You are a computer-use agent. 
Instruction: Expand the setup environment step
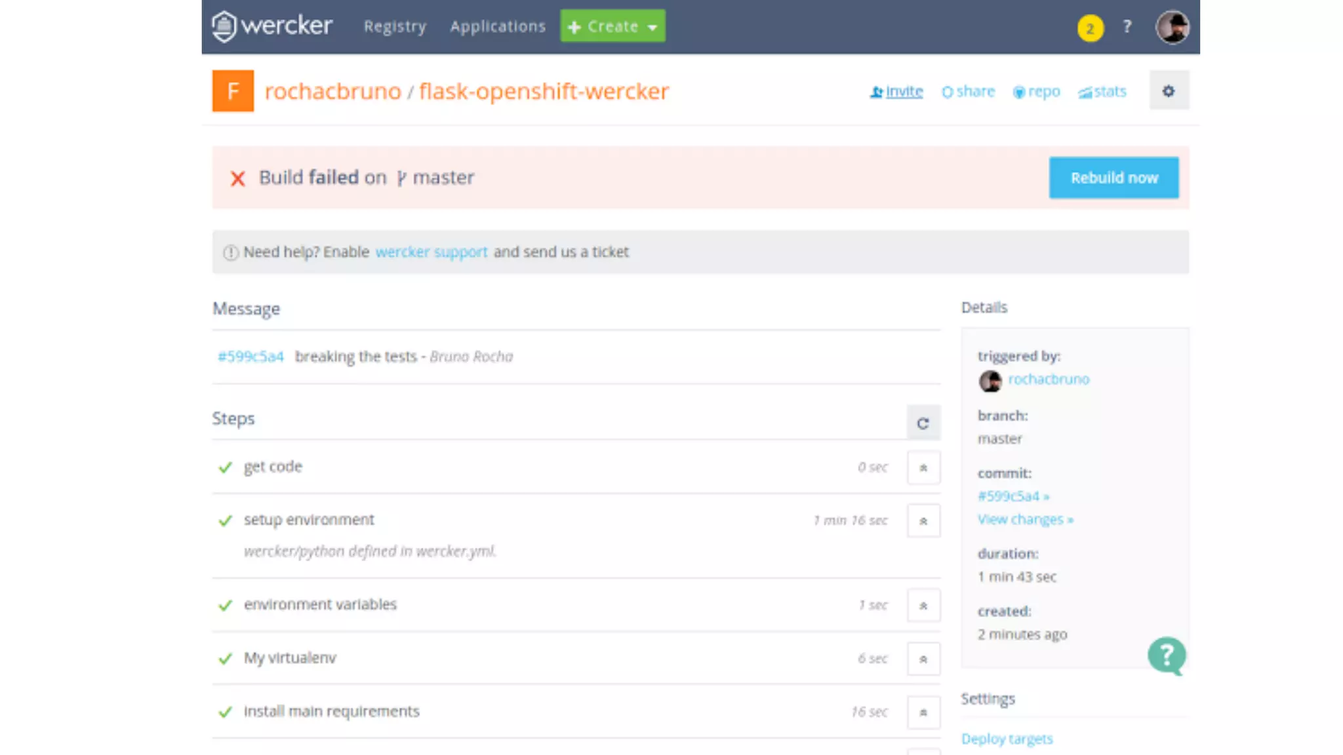coord(923,521)
